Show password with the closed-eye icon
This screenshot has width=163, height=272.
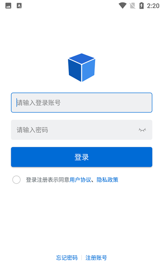point(142,130)
